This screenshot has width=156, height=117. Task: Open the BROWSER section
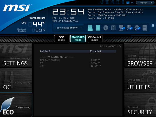click(x=140, y=55)
